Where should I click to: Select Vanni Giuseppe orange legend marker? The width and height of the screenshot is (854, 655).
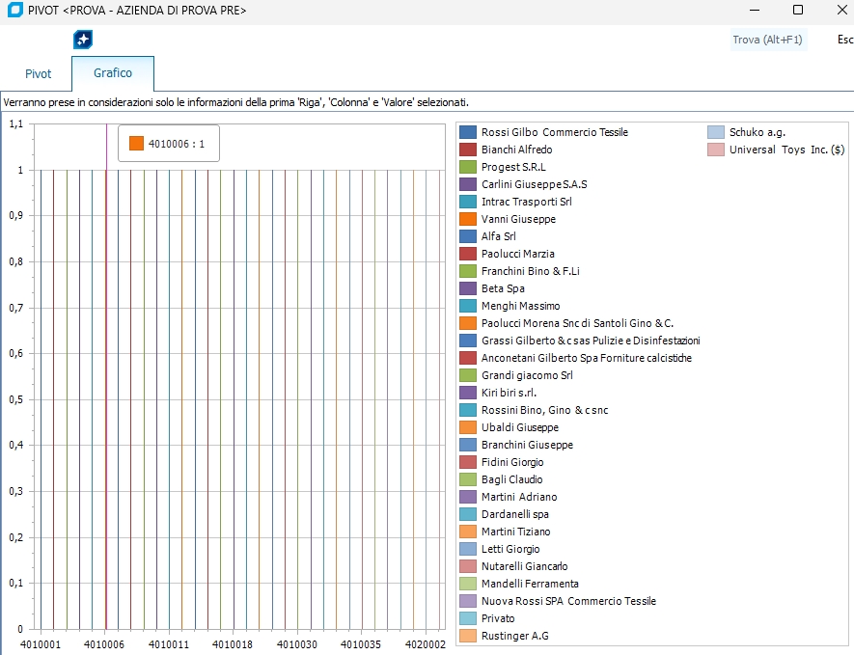coord(468,219)
